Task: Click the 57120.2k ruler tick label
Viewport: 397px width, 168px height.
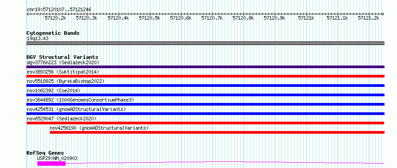Action: tap(55, 18)
